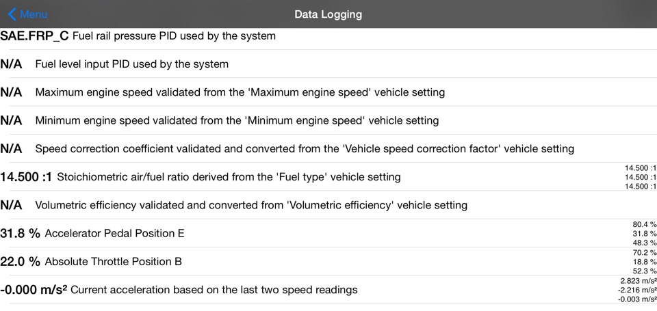
Task: Select the Minimum engine speed row
Action: [237, 121]
